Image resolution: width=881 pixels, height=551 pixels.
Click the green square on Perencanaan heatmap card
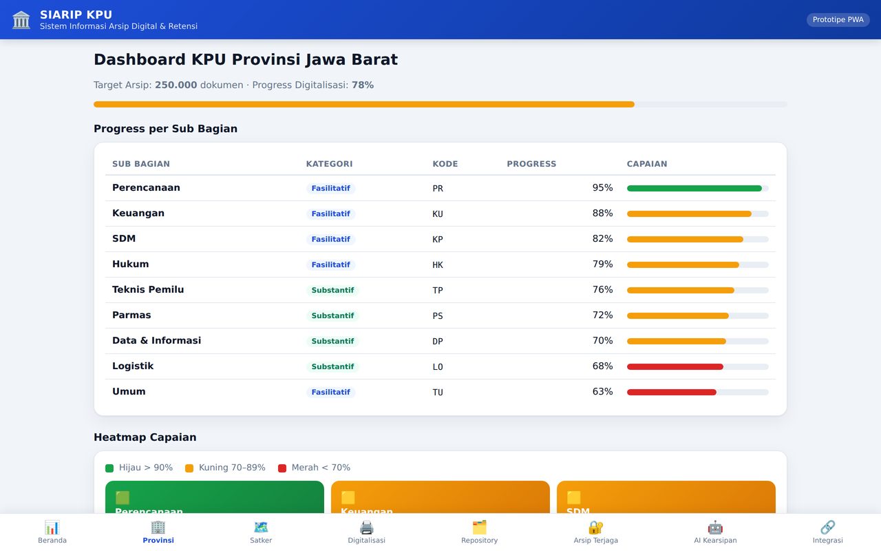[123, 497]
